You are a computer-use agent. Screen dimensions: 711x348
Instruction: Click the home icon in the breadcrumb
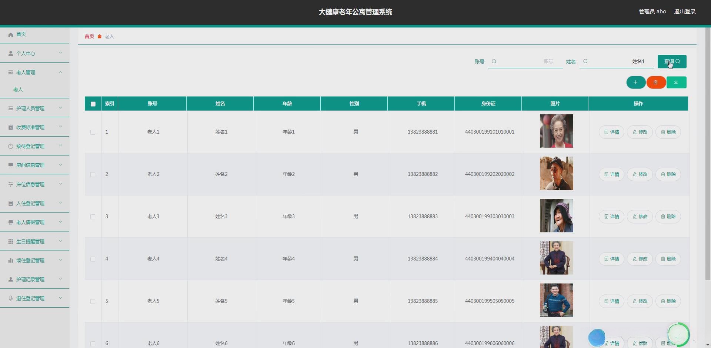pyautogui.click(x=100, y=36)
